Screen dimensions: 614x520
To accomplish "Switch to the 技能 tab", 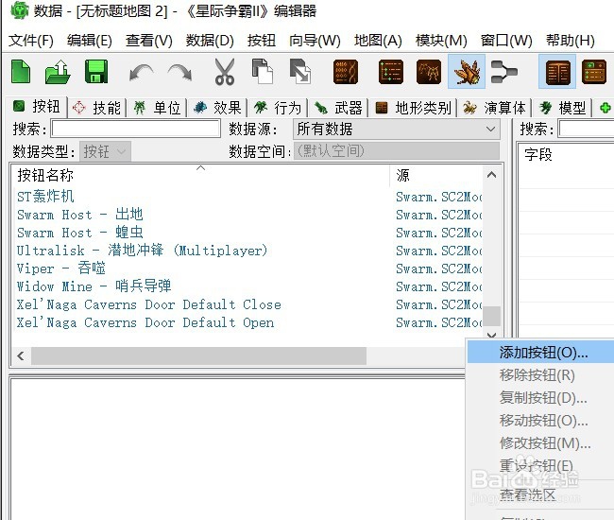I will 97,108.
